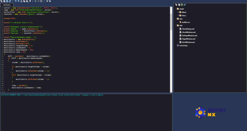The width and height of the screenshot is (247, 131).
Task: Click the print Brainy TEST line
Action: tap(18, 23)
